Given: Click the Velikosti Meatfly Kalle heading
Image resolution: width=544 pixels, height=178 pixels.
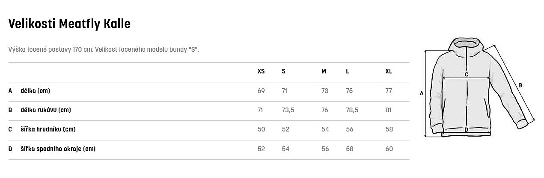Looking at the screenshot, I should pos(69,24).
